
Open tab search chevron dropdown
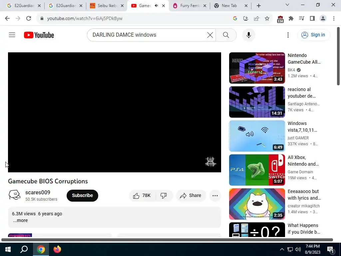tap(287, 5)
